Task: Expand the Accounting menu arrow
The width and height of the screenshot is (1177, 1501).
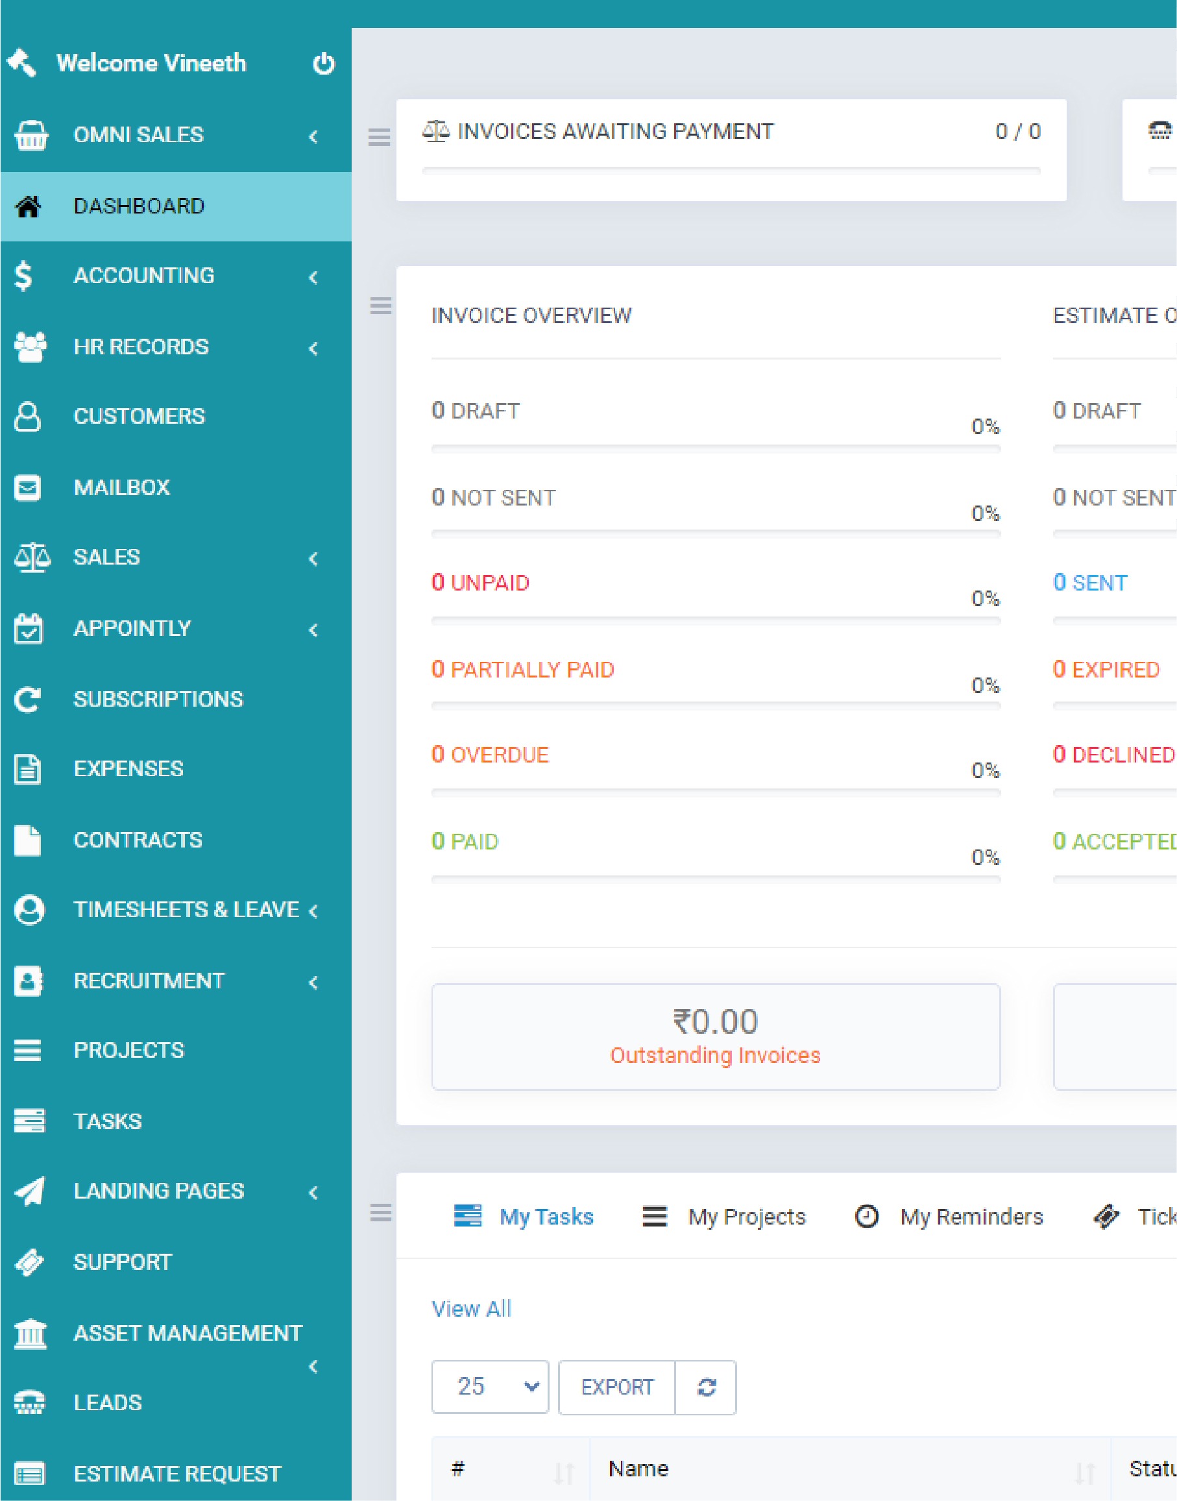Action: (x=313, y=277)
